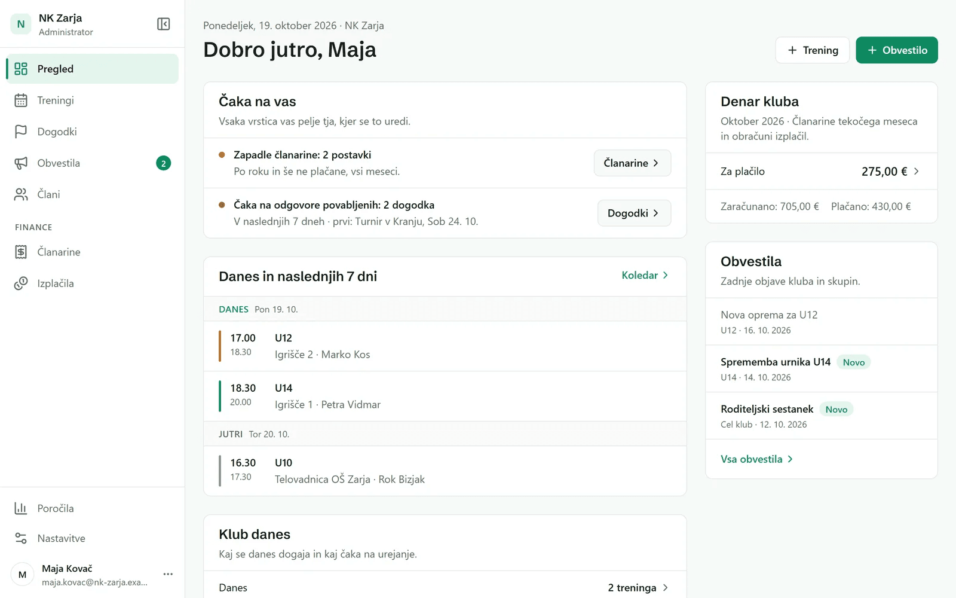
Task: Click the unread badge 2 on Obvestila
Action: (x=164, y=163)
